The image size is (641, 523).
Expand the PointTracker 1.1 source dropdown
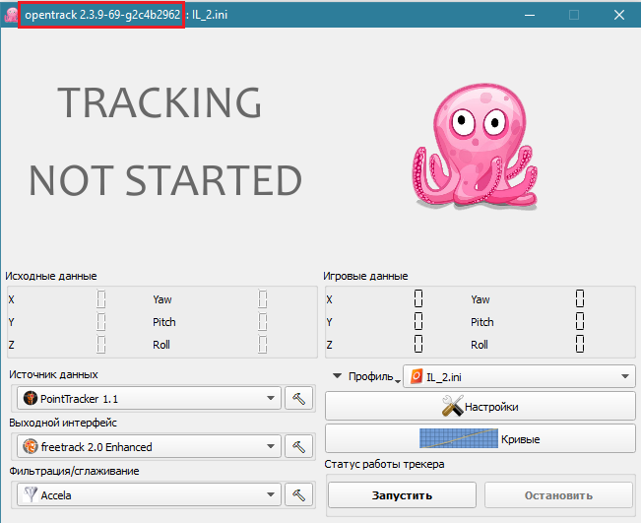(x=149, y=398)
